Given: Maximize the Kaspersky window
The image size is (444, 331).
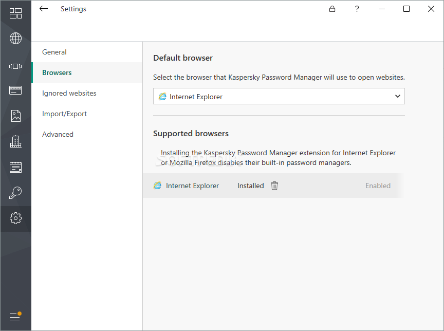Looking at the screenshot, I should click(406, 9).
